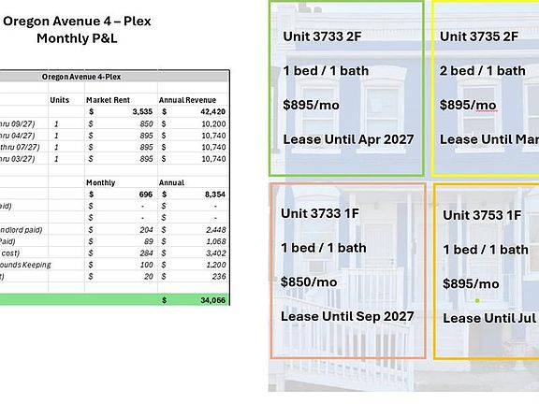Click 'Lease Until Sep 2027' text
The height and width of the screenshot is (404, 539).
tap(347, 316)
